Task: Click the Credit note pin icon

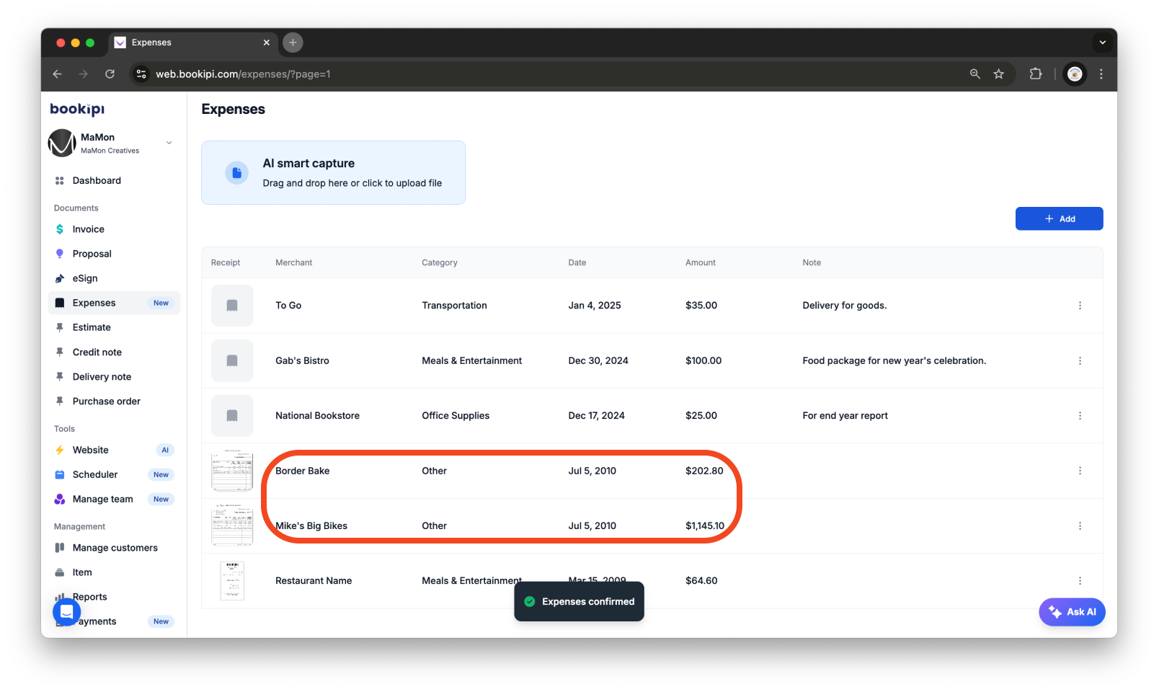Action: (60, 352)
